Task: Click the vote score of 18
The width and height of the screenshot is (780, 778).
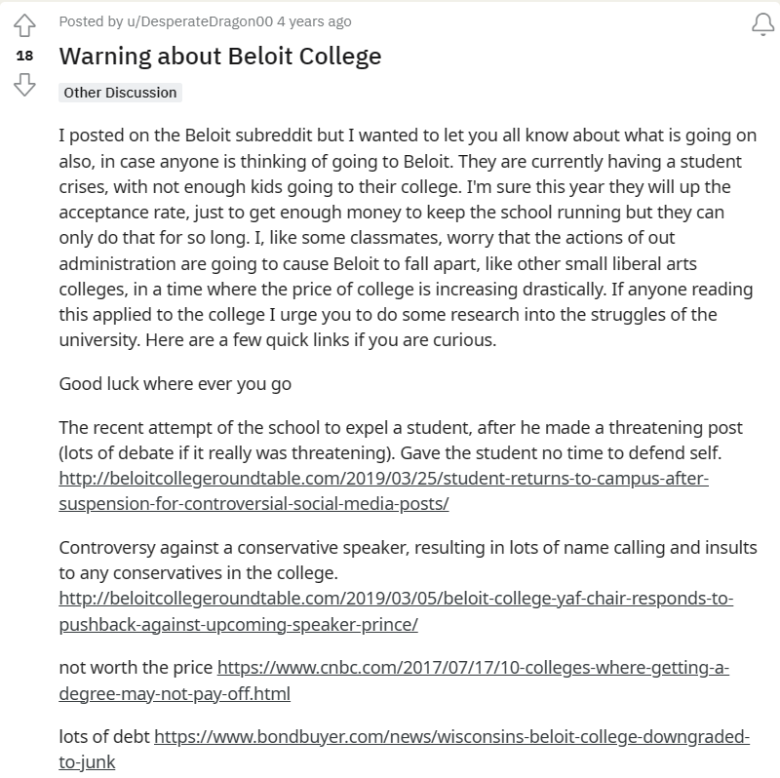Action: [24, 56]
